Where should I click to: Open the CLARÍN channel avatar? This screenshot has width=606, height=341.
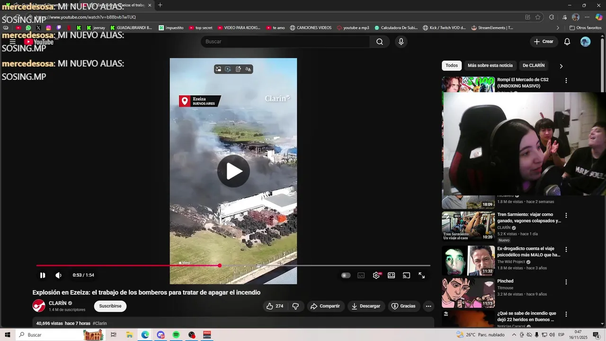click(39, 306)
